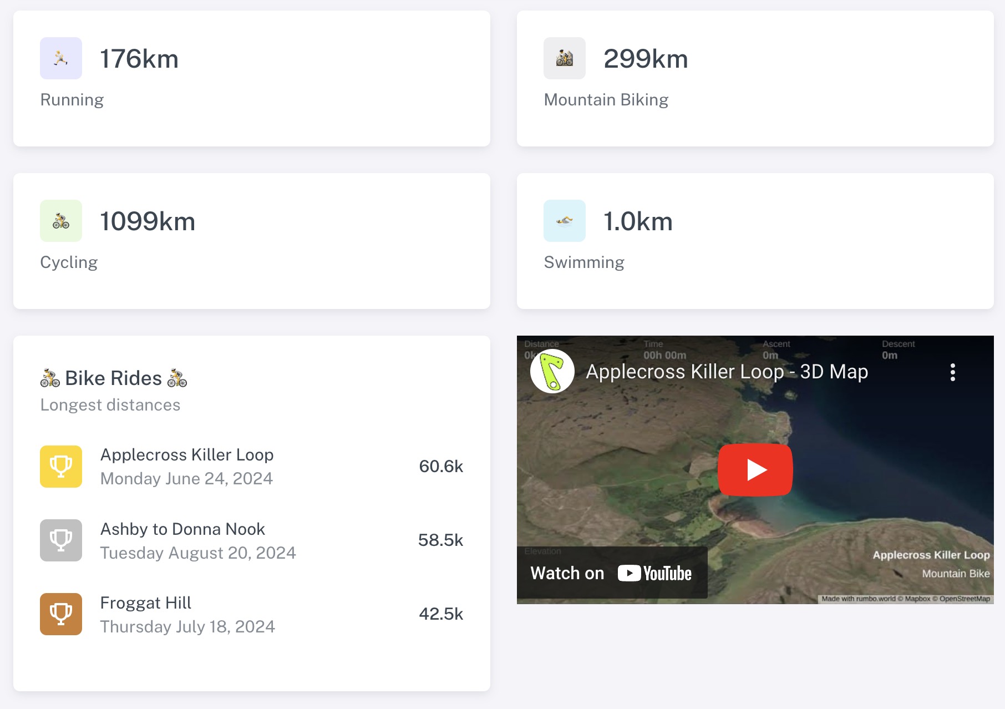Open the Mapbox attribution link

(x=916, y=599)
